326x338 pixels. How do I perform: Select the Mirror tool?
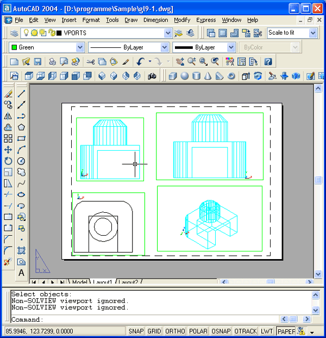[x=8, y=116]
